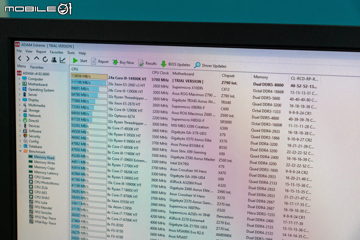The image size is (360, 240).
Task: Open the Favorites menu
Action: pyautogui.click(x=56, y=52)
